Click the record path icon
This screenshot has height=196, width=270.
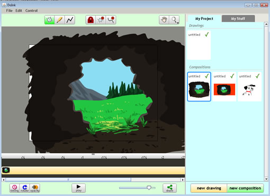[x=111, y=20]
